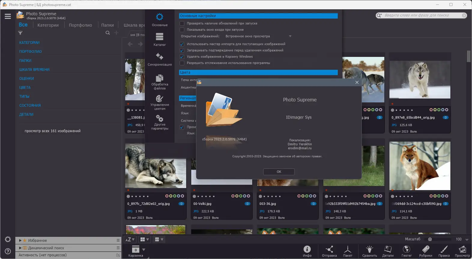
Task: Click the thumbnail grid vertical scrollbar
Action: 469,56
